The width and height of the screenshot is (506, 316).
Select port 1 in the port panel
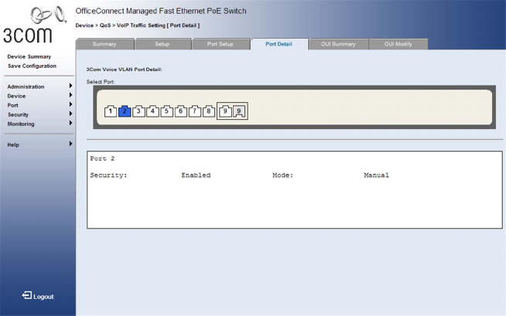coord(111,111)
